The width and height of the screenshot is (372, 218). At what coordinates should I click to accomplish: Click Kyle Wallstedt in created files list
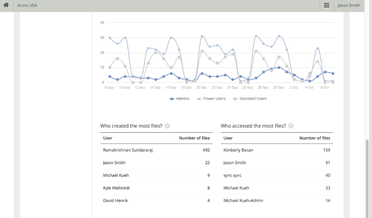[x=116, y=188]
